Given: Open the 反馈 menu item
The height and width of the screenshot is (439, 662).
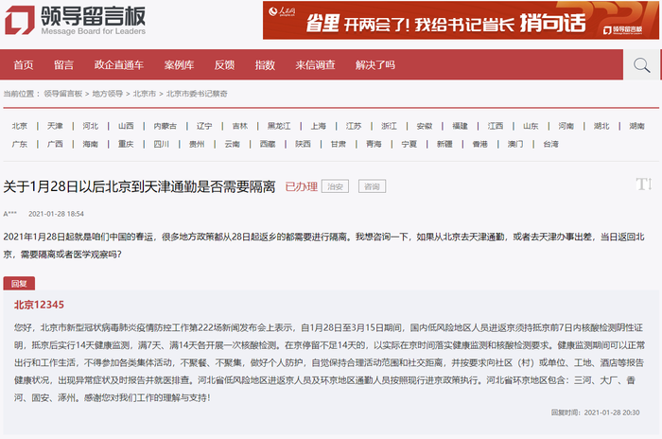Looking at the screenshot, I should click(x=224, y=64).
